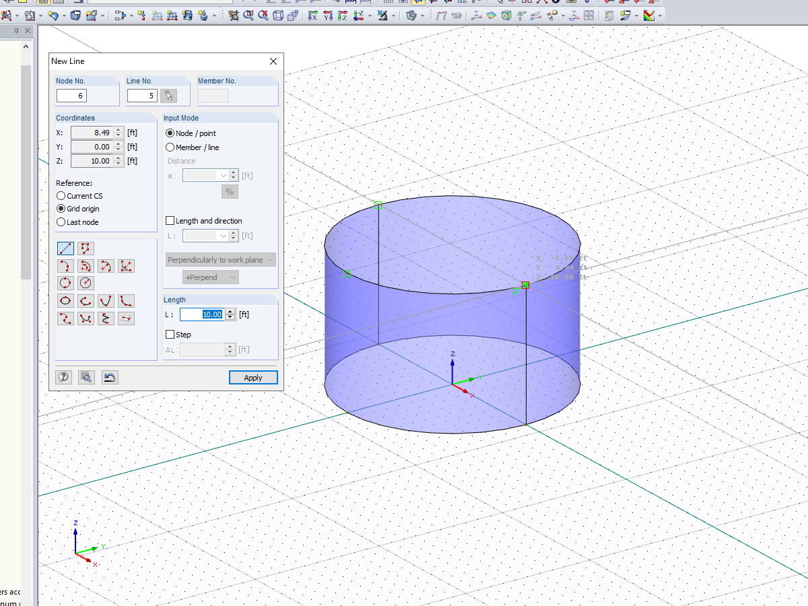Open the distance unit dropdown in Input Mode

[223, 175]
